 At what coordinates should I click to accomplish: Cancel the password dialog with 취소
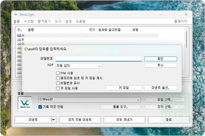pyautogui.click(x=161, y=65)
